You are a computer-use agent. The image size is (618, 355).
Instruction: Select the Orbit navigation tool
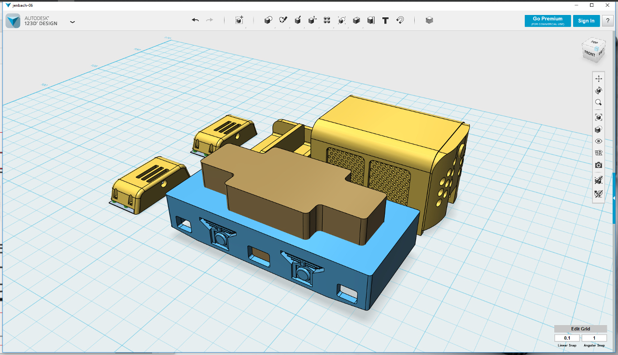coord(599,91)
